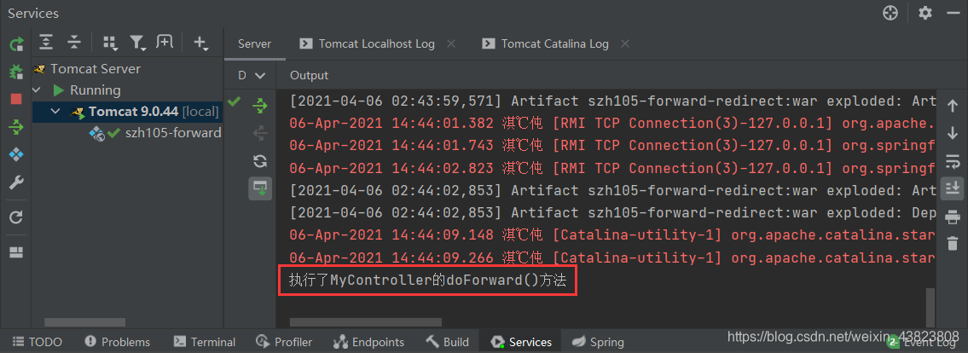Expand the D dropdown next to Output
Viewport: 968px width, 353px height.
point(252,75)
